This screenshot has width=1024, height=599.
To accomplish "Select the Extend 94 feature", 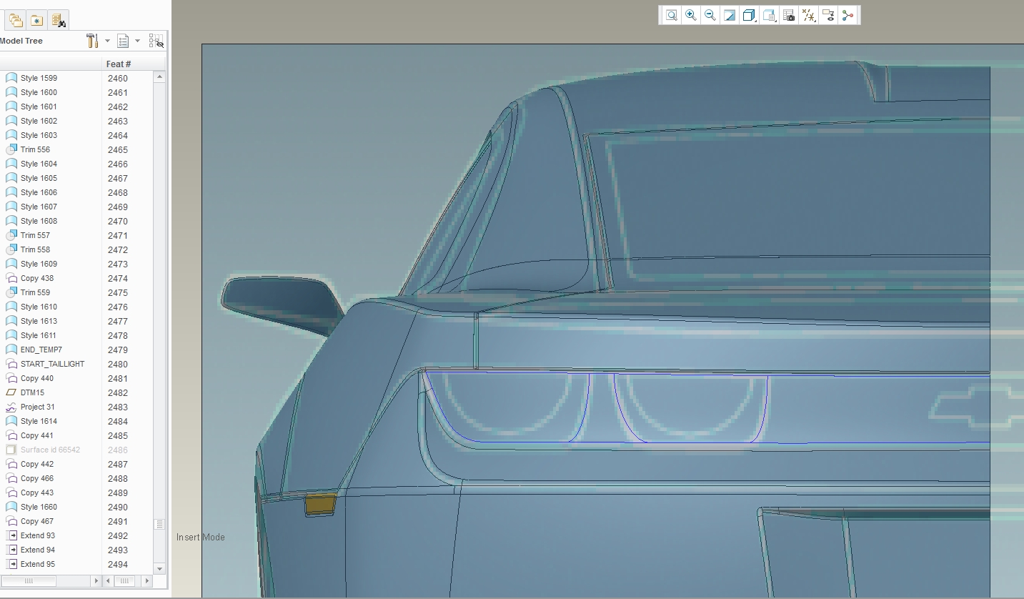I will (38, 550).
